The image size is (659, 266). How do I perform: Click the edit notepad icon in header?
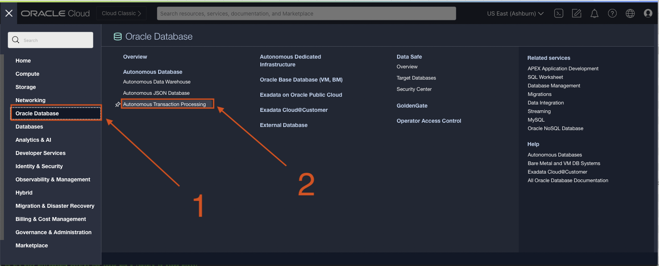(577, 14)
